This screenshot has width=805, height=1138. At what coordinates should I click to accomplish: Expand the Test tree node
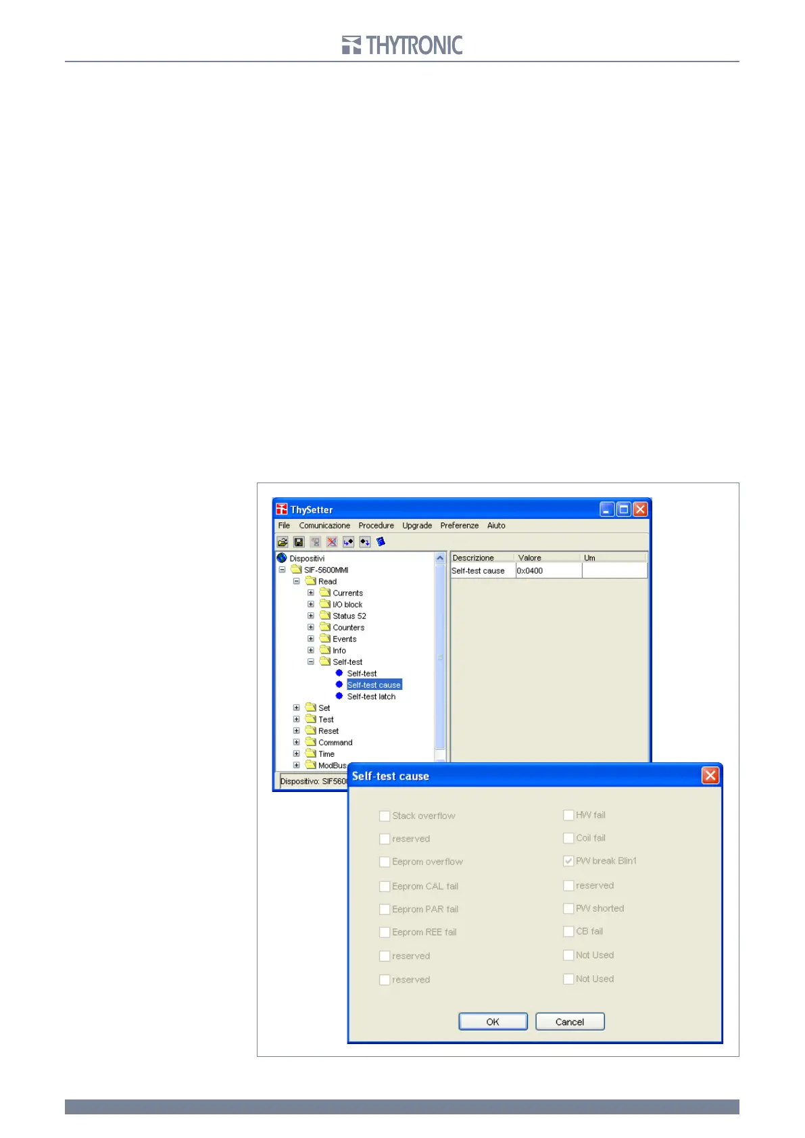click(x=296, y=719)
